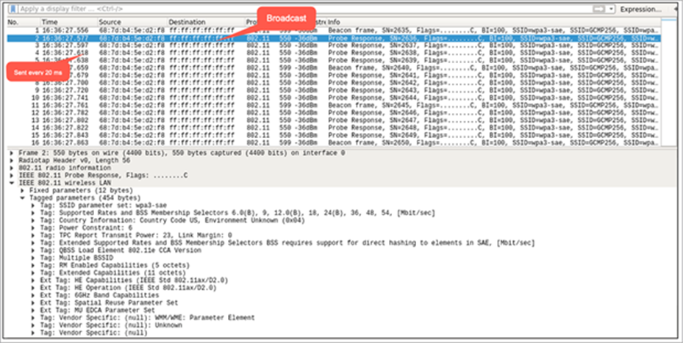This screenshot has height=343, width=683.
Task: Expand the 'Tag: TPC Report Transmit Power: 23' node
Action: click(x=33, y=235)
